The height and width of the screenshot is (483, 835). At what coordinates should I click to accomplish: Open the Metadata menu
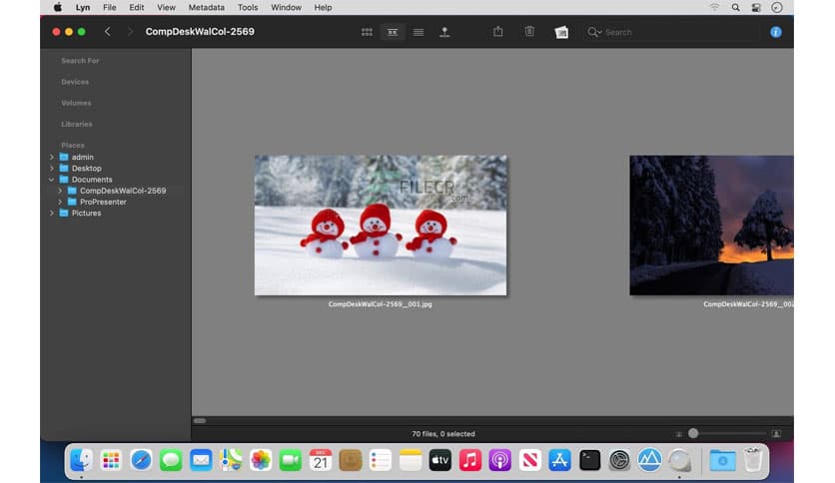pos(206,7)
